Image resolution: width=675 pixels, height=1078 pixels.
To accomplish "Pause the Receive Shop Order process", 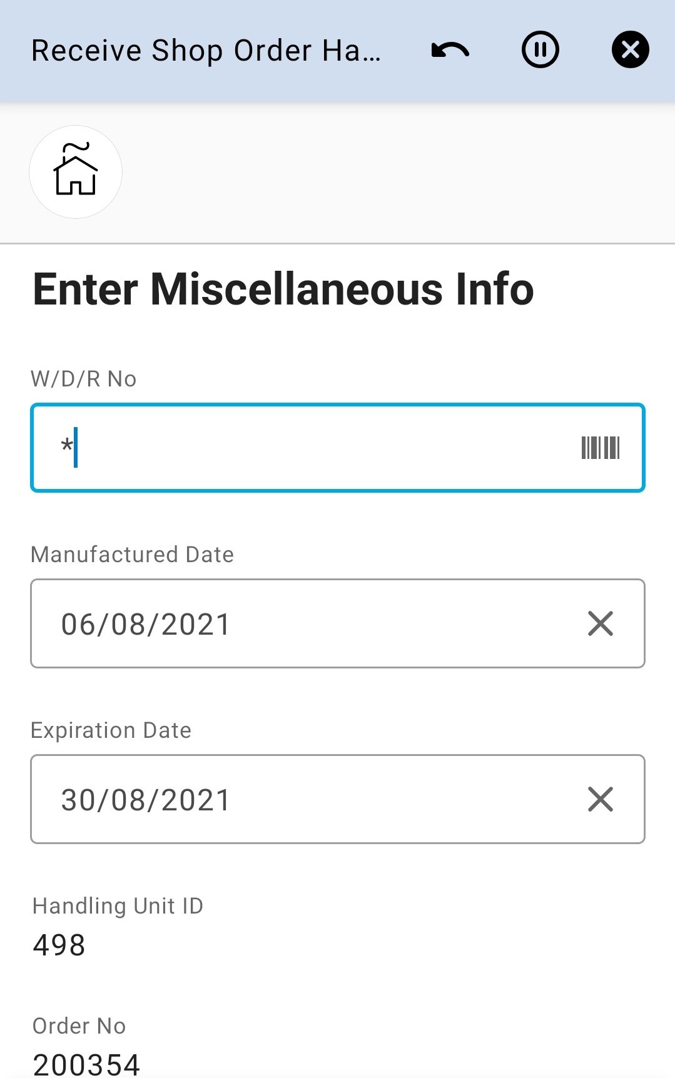I will coord(540,49).
